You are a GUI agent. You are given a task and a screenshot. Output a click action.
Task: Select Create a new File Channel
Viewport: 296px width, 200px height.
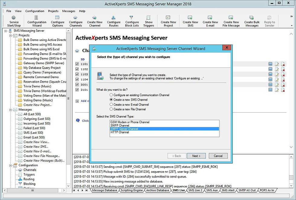point(111,109)
